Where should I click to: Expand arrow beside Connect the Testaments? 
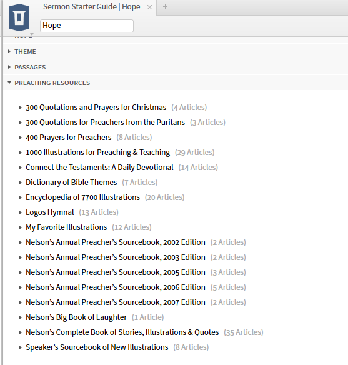(x=21, y=167)
